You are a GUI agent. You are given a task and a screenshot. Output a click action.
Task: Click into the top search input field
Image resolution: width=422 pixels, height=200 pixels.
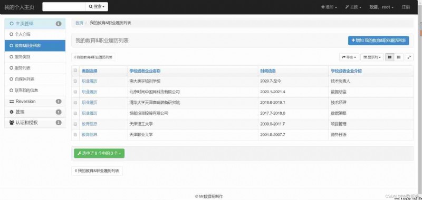tap(64, 7)
